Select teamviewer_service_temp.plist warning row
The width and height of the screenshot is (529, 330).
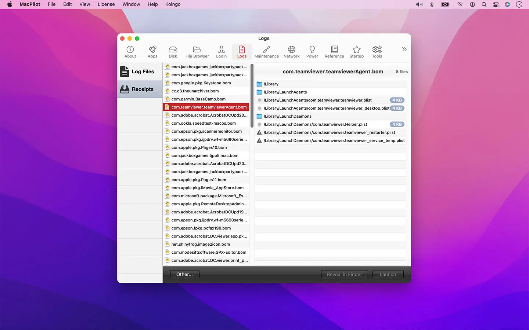click(x=330, y=140)
